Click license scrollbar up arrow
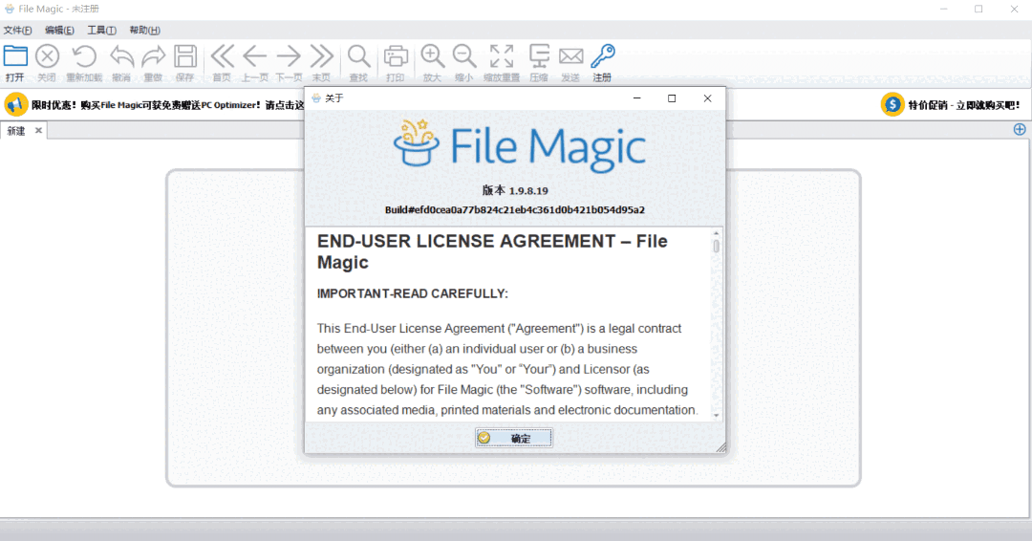 tap(716, 233)
